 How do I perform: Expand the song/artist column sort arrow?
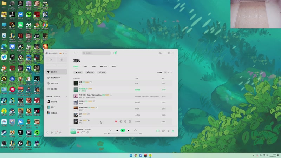pos(80,78)
